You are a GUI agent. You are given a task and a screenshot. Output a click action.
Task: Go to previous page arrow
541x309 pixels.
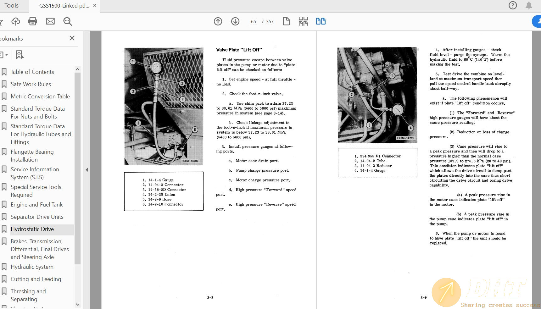click(x=218, y=21)
